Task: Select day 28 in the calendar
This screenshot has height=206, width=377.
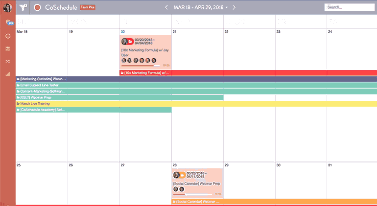Action: coord(175,165)
